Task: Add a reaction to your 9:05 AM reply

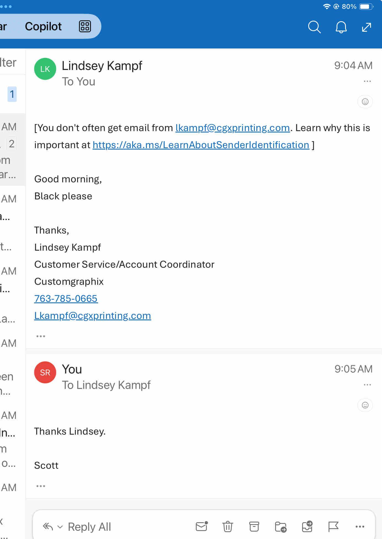Action: pos(365,405)
